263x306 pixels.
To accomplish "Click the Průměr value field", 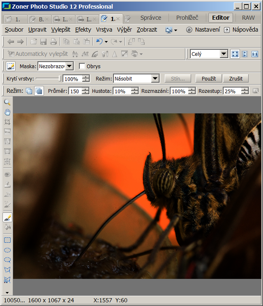I will click(x=75, y=91).
